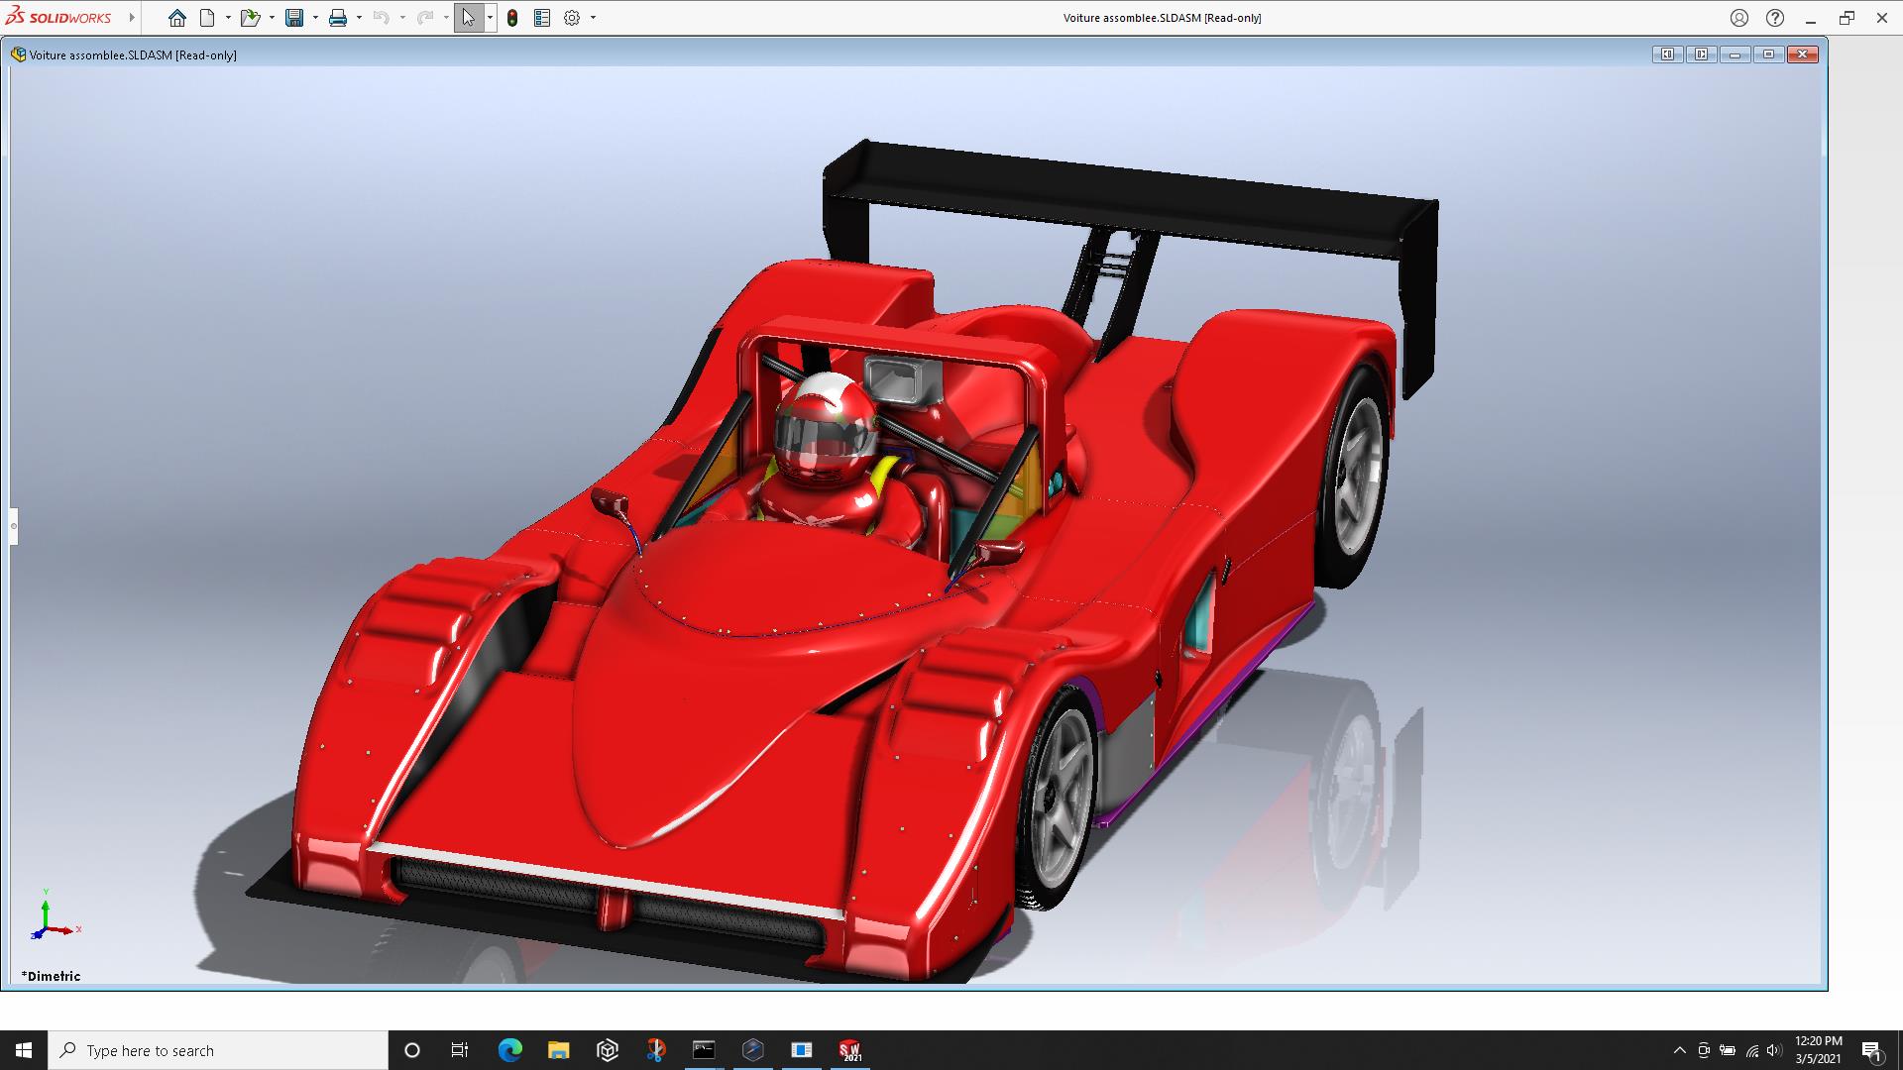
Task: Click the Rebuild traffic light icon
Action: 512,18
